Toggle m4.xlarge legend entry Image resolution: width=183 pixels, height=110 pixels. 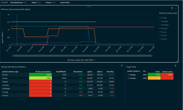pos(164,21)
